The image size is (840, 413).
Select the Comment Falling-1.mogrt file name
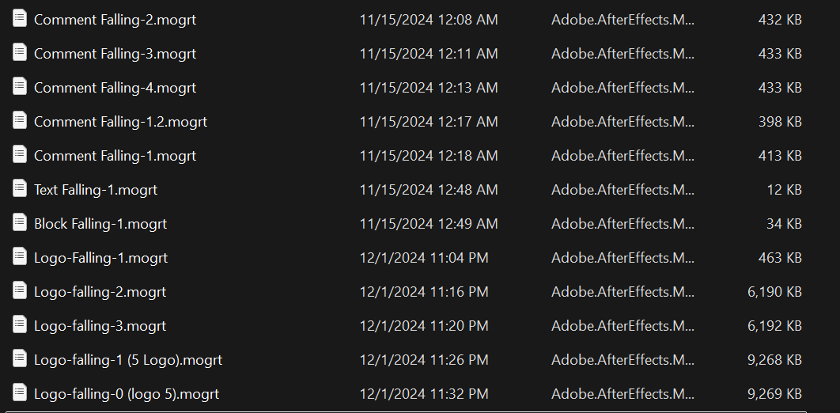click(x=115, y=156)
